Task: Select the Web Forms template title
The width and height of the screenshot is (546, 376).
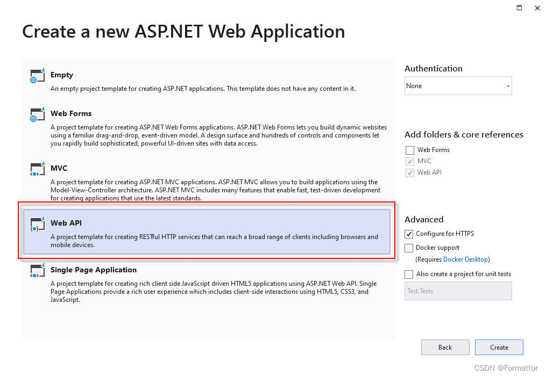Action: click(x=71, y=113)
